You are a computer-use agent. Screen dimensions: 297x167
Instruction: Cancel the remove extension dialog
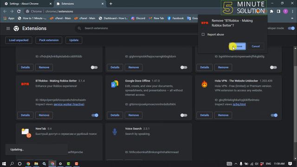tap(256, 46)
